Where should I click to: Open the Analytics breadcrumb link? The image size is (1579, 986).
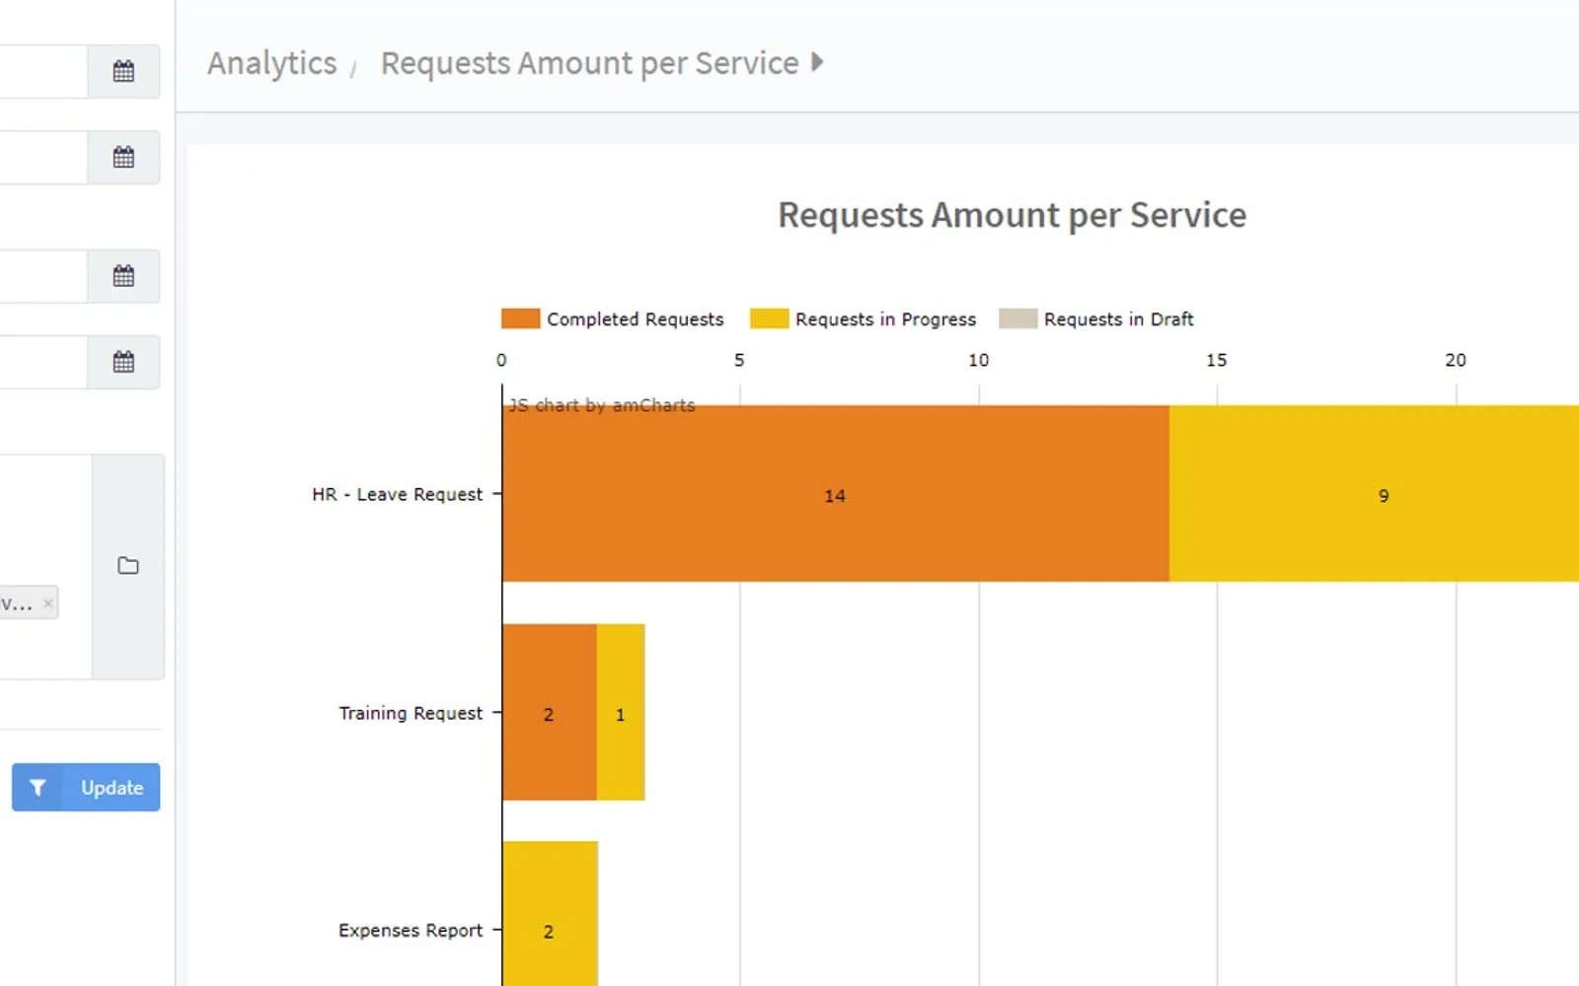[x=271, y=63]
